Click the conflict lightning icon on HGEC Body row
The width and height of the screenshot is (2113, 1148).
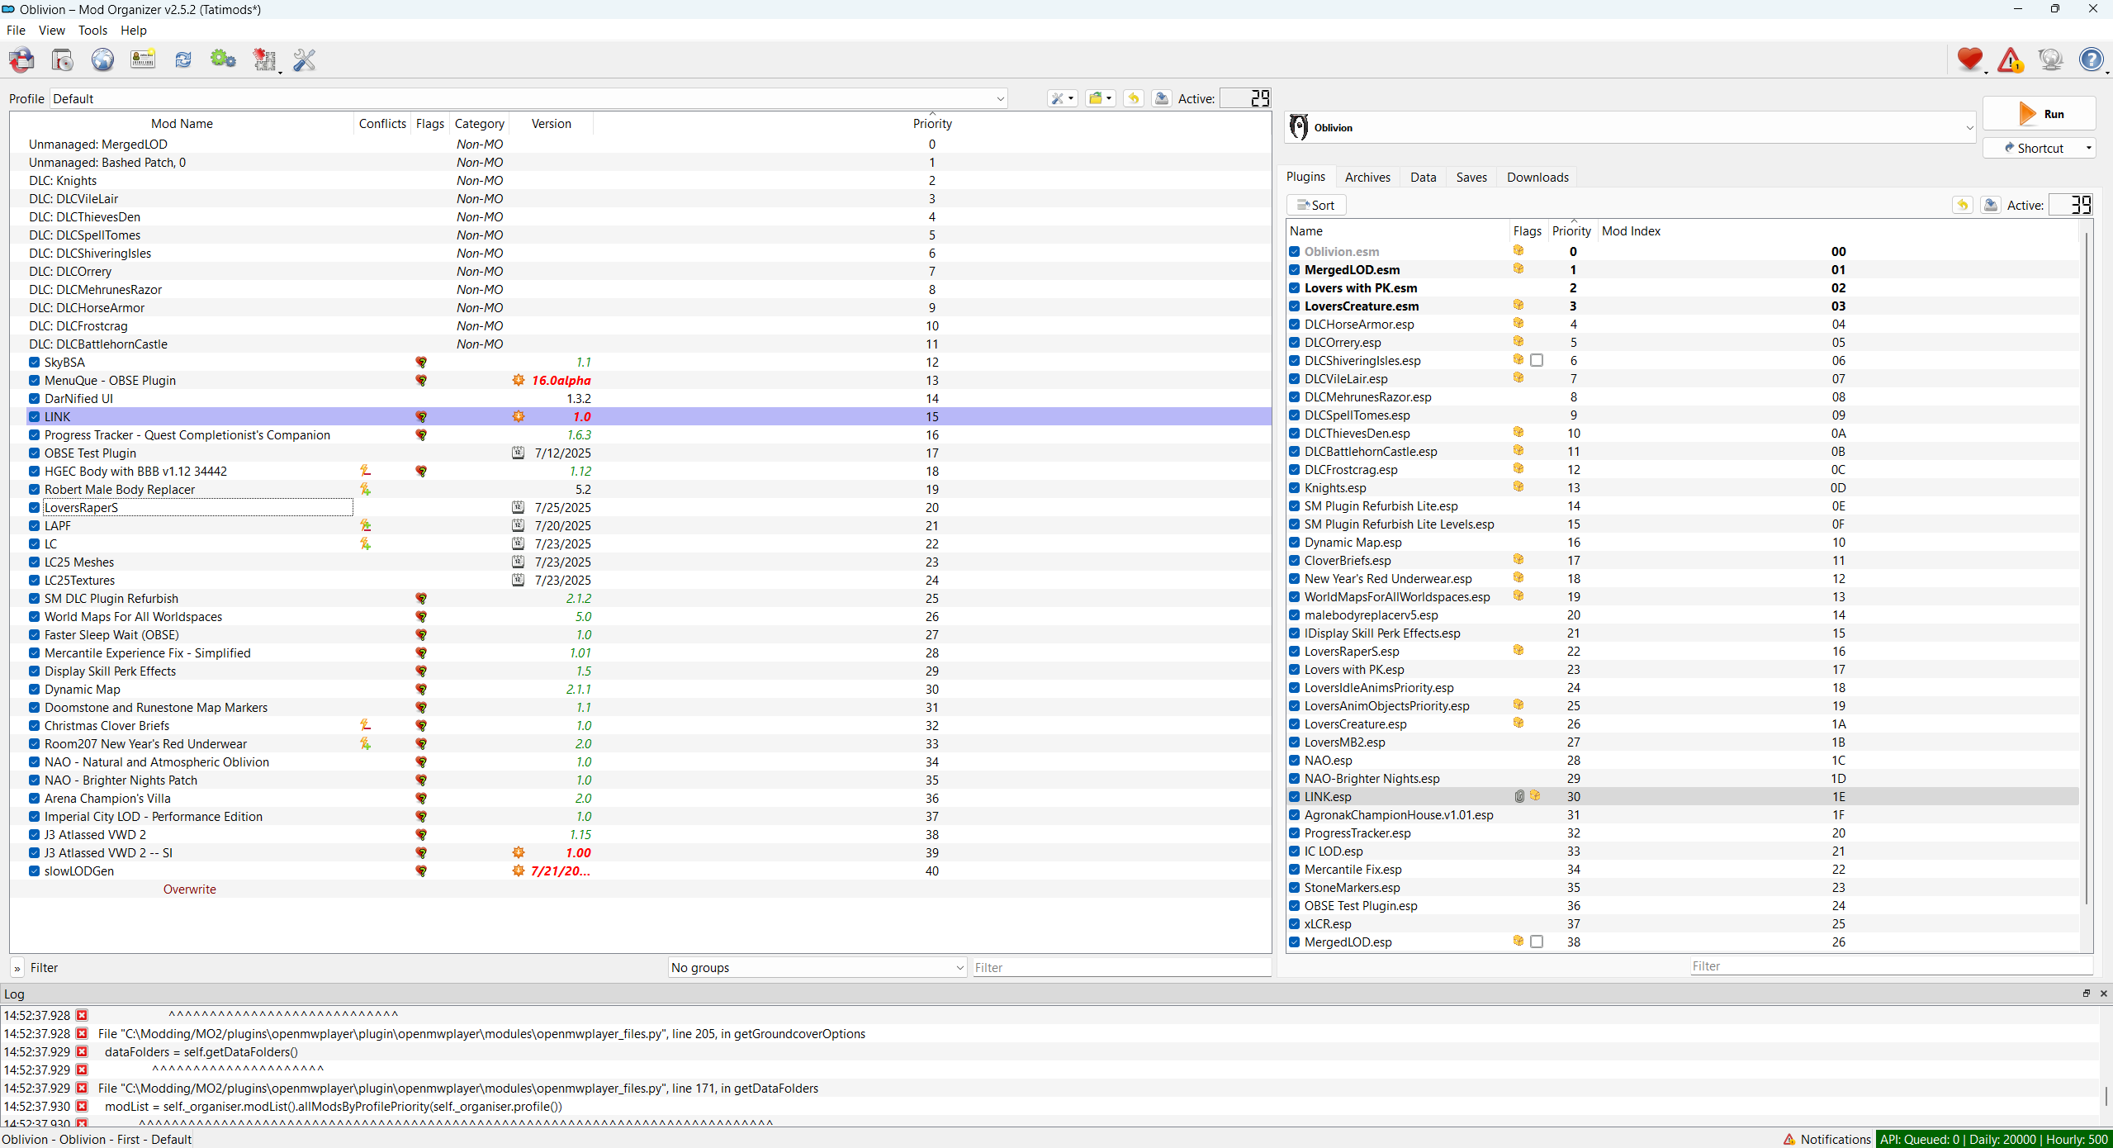pyautogui.click(x=365, y=472)
